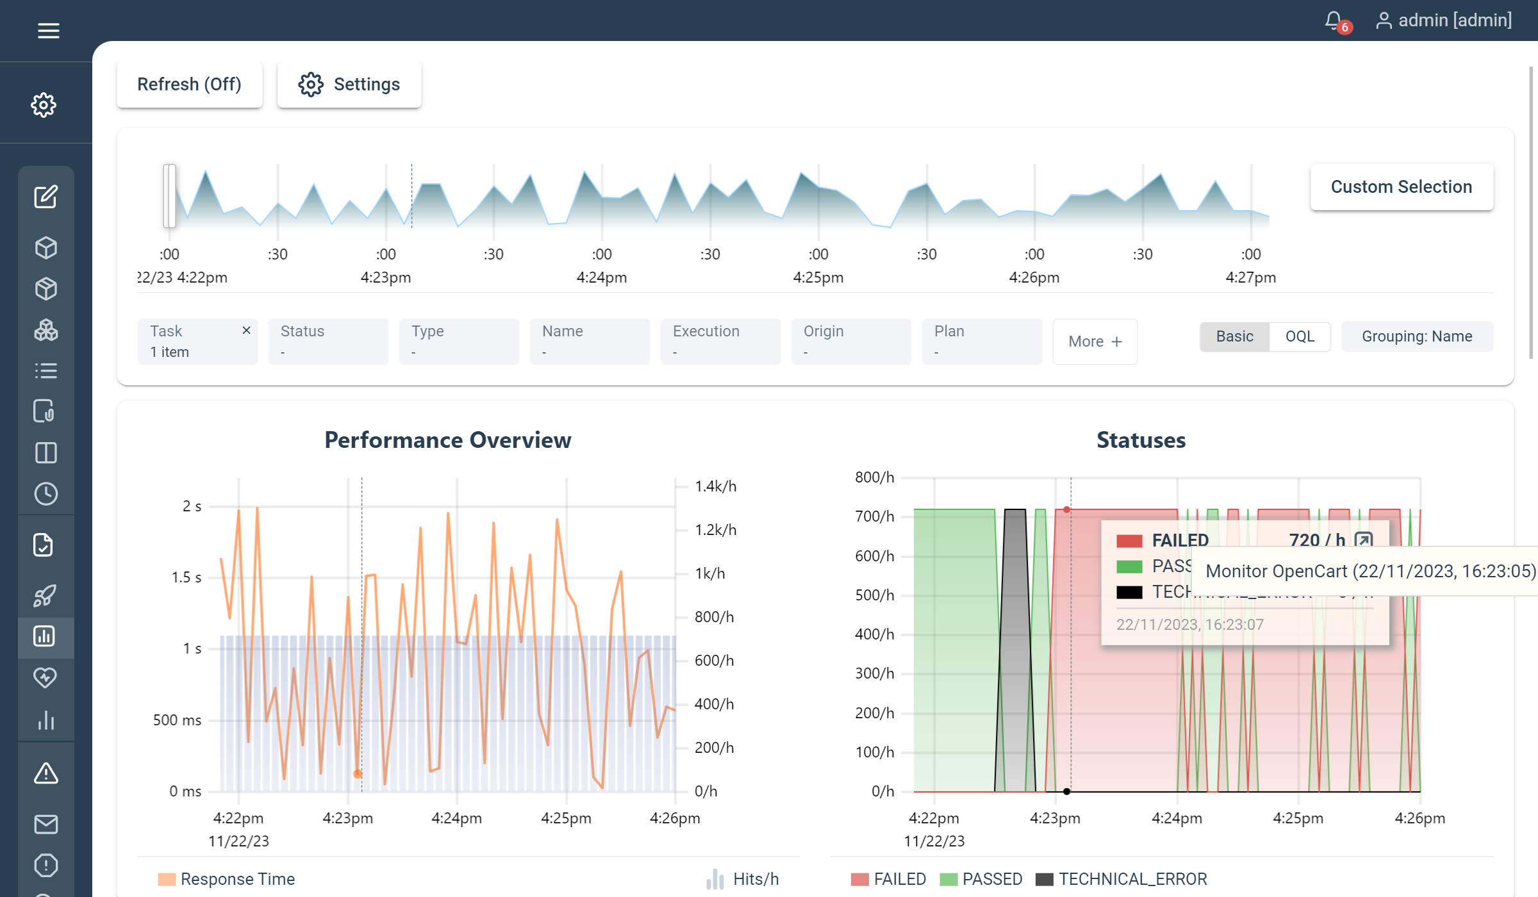Open the clock history icon in the sidebar

[45, 493]
